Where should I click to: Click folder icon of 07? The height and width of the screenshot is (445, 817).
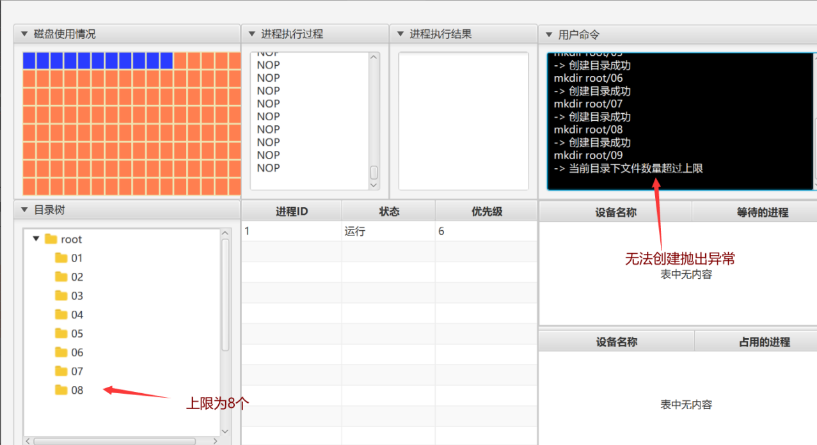coord(61,371)
